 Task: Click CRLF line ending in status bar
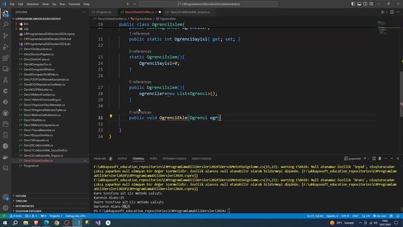pos(355,216)
